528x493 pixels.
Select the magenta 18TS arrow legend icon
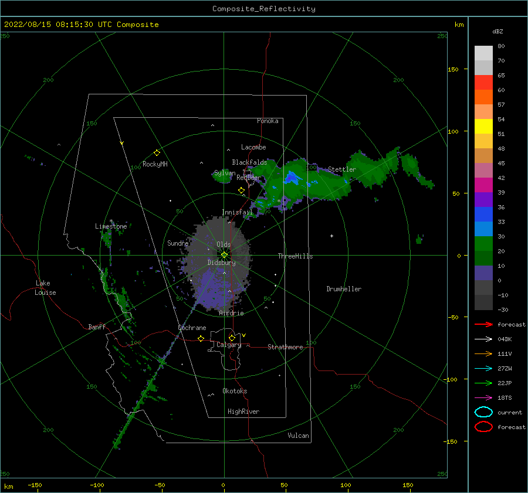[x=483, y=398]
